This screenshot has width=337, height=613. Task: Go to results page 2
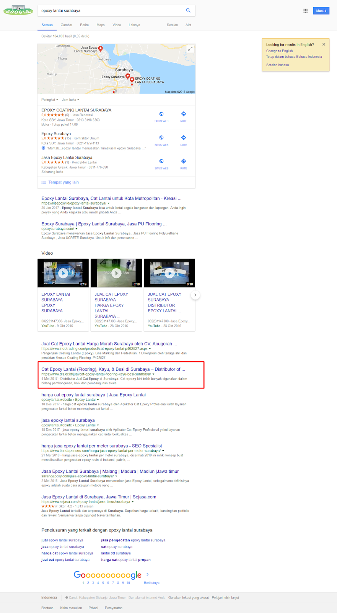pyautogui.click(x=88, y=583)
